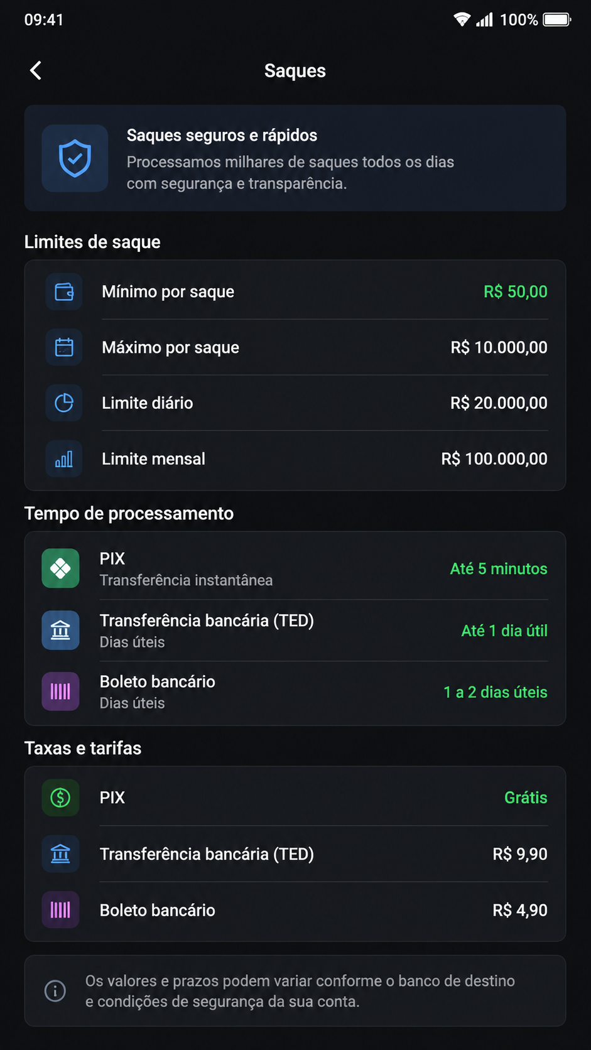Tap the Saques seguros e rápidos banner
The height and width of the screenshot is (1050, 591).
[x=295, y=158]
